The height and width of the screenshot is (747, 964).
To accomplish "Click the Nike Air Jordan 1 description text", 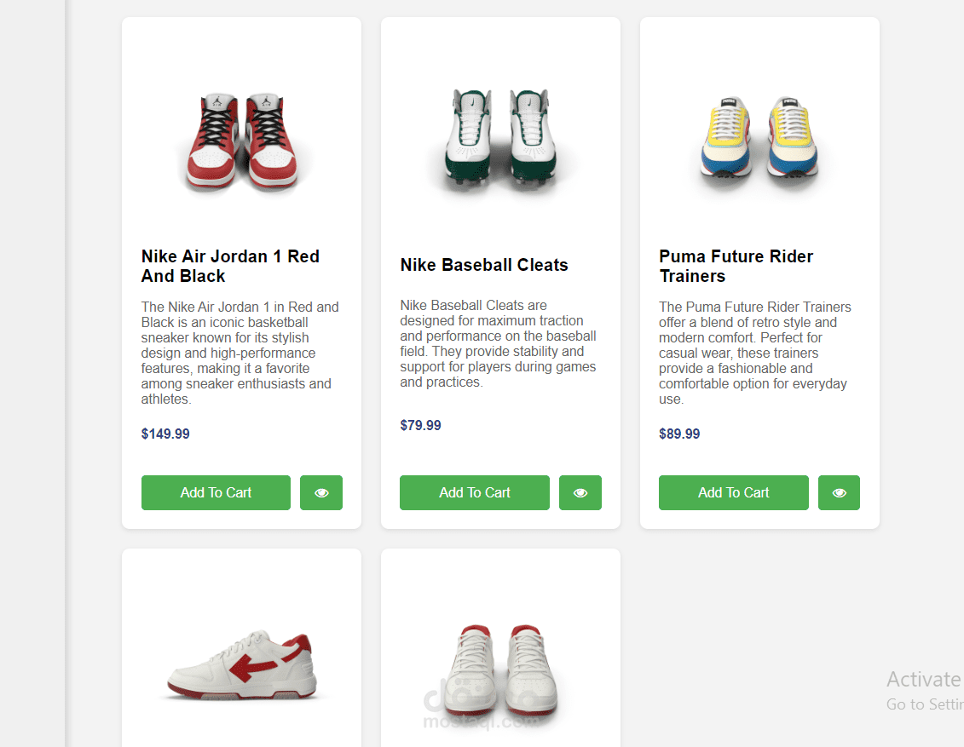I will pyautogui.click(x=240, y=353).
